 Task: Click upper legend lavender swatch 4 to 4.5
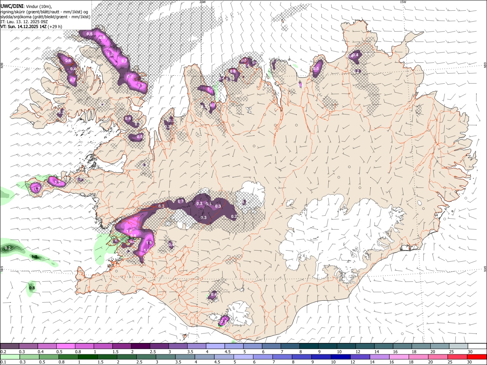point(215,346)
